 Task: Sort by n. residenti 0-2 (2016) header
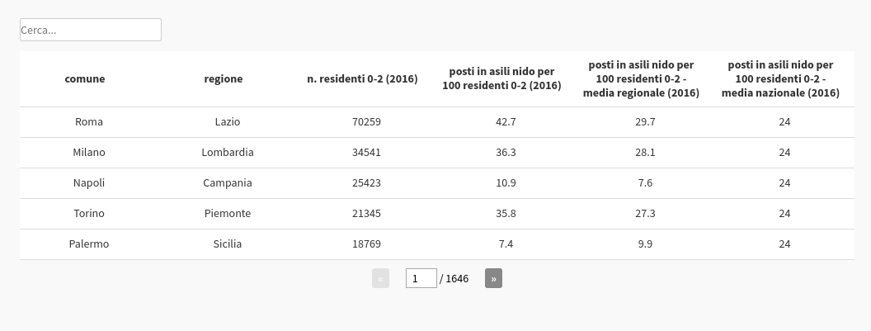click(362, 78)
